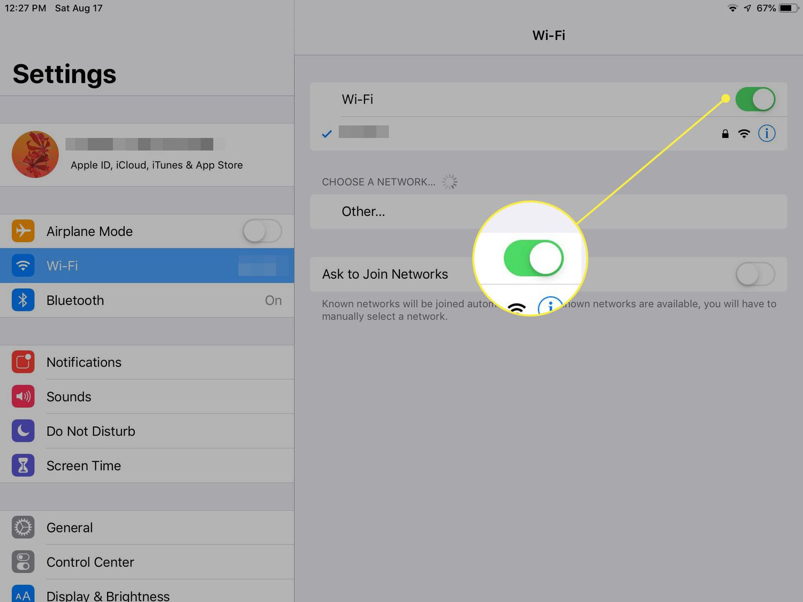Tap the red Notifications icon
Image resolution: width=803 pixels, height=602 pixels.
click(x=23, y=362)
